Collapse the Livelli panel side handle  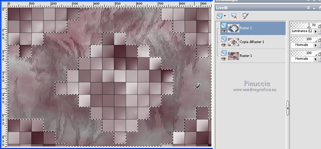(x=288, y=108)
